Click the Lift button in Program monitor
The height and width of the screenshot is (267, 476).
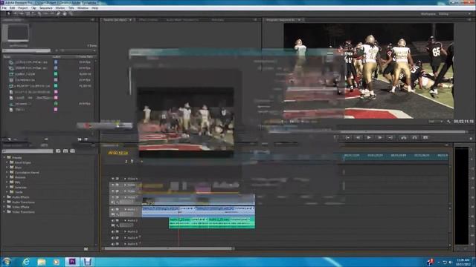click(x=403, y=137)
